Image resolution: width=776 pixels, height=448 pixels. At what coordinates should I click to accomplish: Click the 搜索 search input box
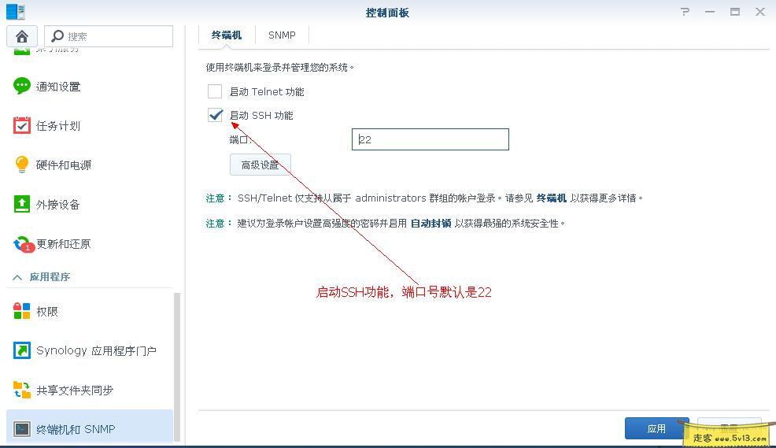[109, 36]
